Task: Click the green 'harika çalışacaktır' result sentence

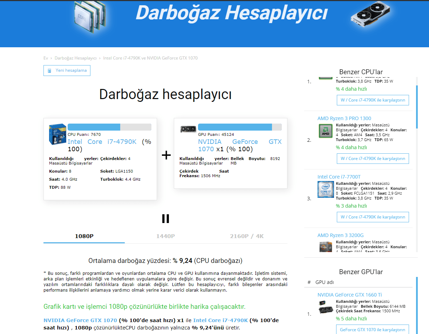Action: (144, 307)
